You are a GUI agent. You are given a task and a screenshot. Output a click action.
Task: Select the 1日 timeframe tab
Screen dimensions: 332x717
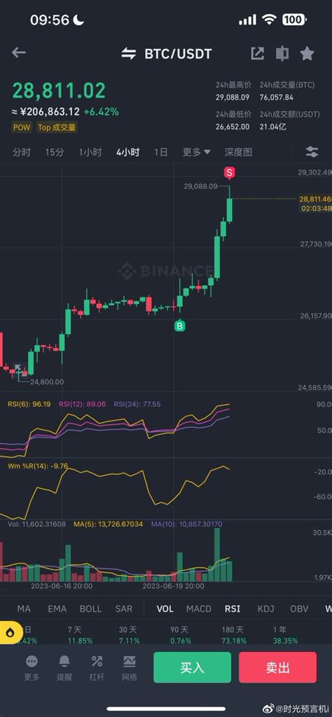click(160, 152)
